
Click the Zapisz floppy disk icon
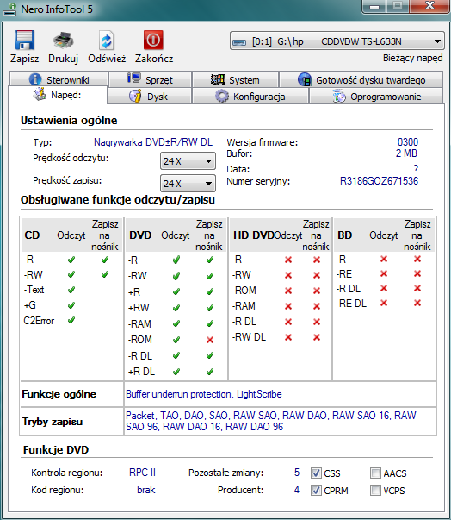click(24, 41)
